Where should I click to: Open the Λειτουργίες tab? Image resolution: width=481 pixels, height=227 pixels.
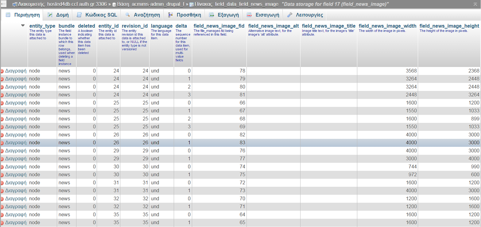coord(305,15)
